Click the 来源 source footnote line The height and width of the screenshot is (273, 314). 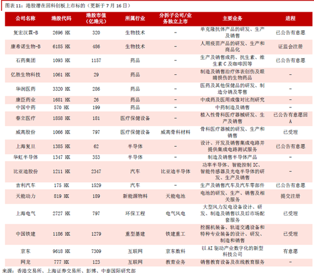pos(69,271)
